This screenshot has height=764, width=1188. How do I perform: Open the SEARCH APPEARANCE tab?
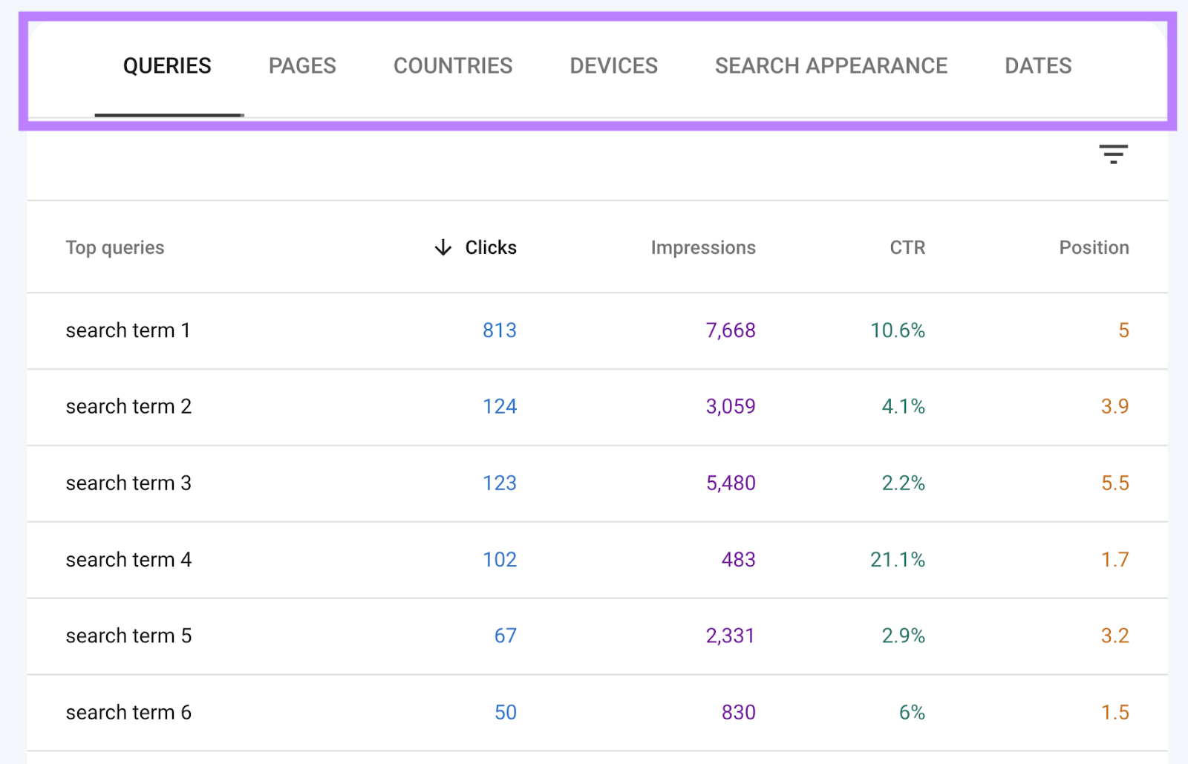point(830,65)
